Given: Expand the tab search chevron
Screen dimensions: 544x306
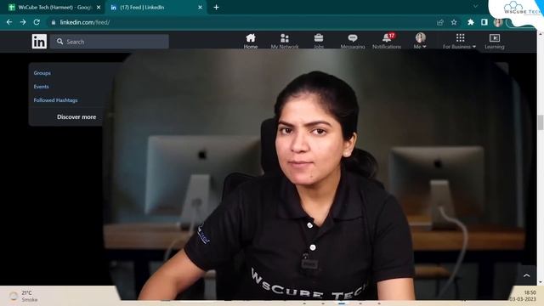Looking at the screenshot, I should click(475, 7).
